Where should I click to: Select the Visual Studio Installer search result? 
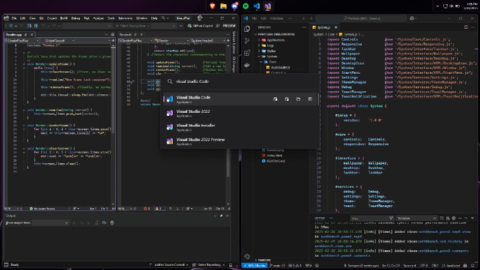[240, 127]
